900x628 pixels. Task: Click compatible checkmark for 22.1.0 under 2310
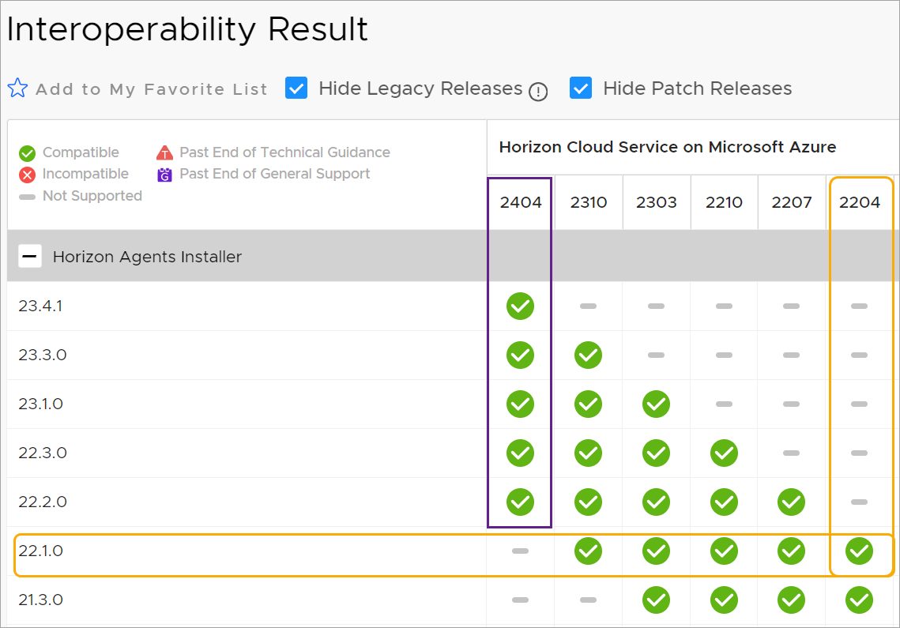click(589, 551)
